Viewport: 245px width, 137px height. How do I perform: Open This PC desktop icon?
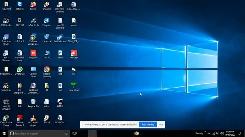click(x=47, y=54)
